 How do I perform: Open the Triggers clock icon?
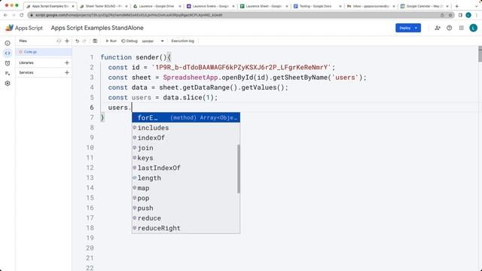tap(8, 63)
